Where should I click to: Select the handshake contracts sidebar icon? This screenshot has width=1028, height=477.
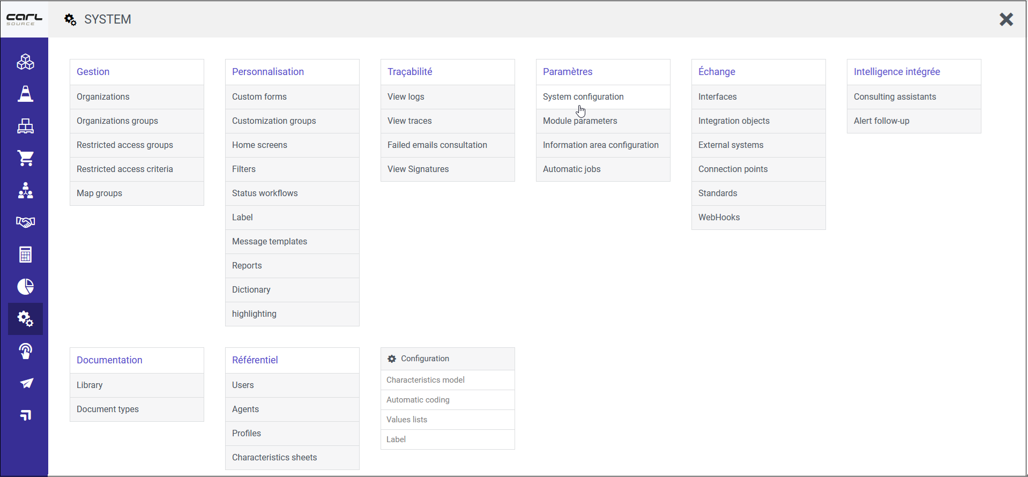click(25, 222)
